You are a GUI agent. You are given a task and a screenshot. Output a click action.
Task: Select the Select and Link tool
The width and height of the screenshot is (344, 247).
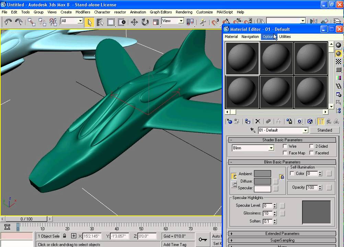point(31,22)
